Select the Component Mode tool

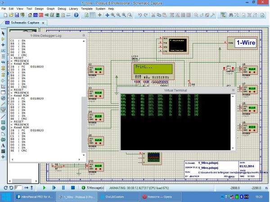3,39
